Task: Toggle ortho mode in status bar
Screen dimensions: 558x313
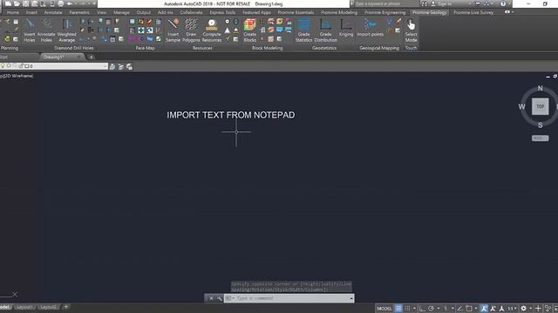Action: coord(422,309)
